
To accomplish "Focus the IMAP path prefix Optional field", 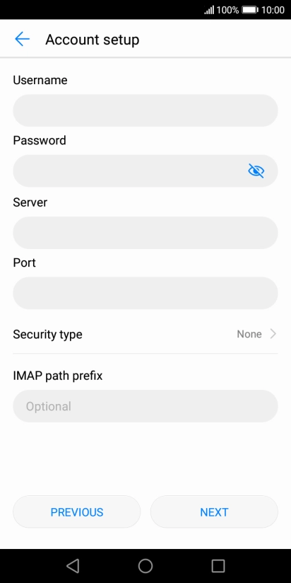I will pos(145,406).
